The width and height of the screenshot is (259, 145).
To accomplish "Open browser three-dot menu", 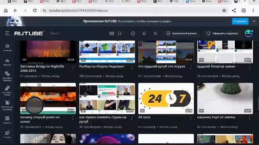I will click(x=253, y=10).
